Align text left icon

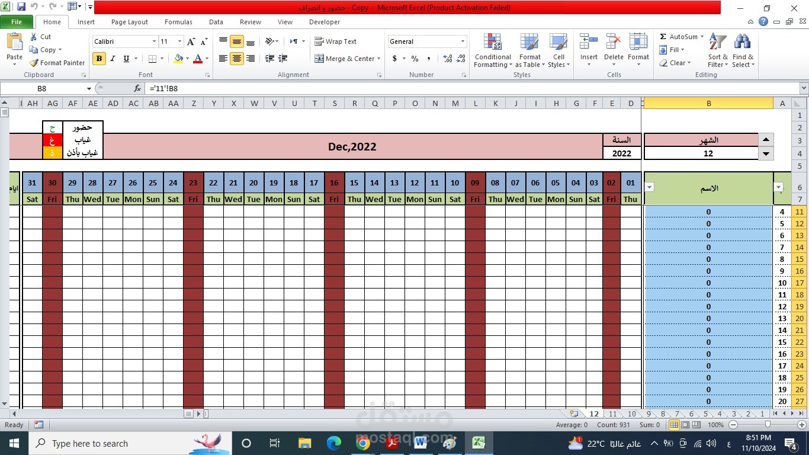pyautogui.click(x=223, y=59)
